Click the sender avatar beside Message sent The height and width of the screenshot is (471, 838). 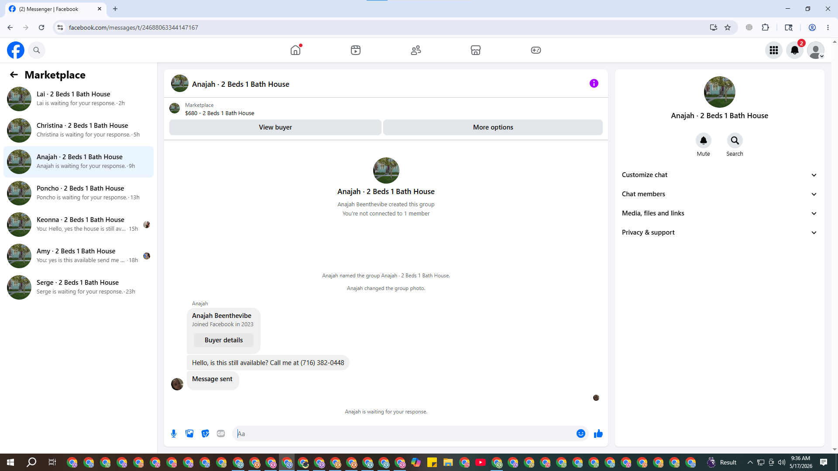(x=177, y=384)
